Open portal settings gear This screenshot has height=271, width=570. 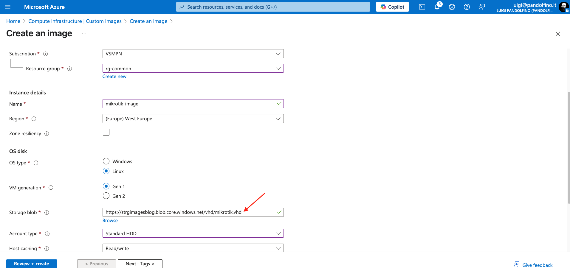pyautogui.click(x=452, y=7)
